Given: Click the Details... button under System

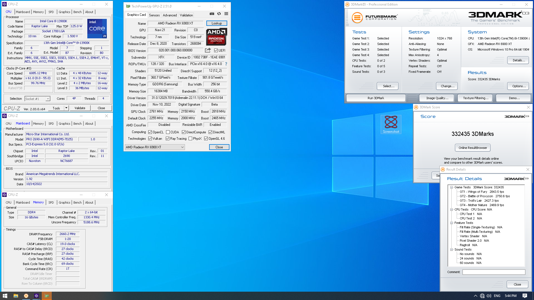Looking at the screenshot, I should 519,60.
